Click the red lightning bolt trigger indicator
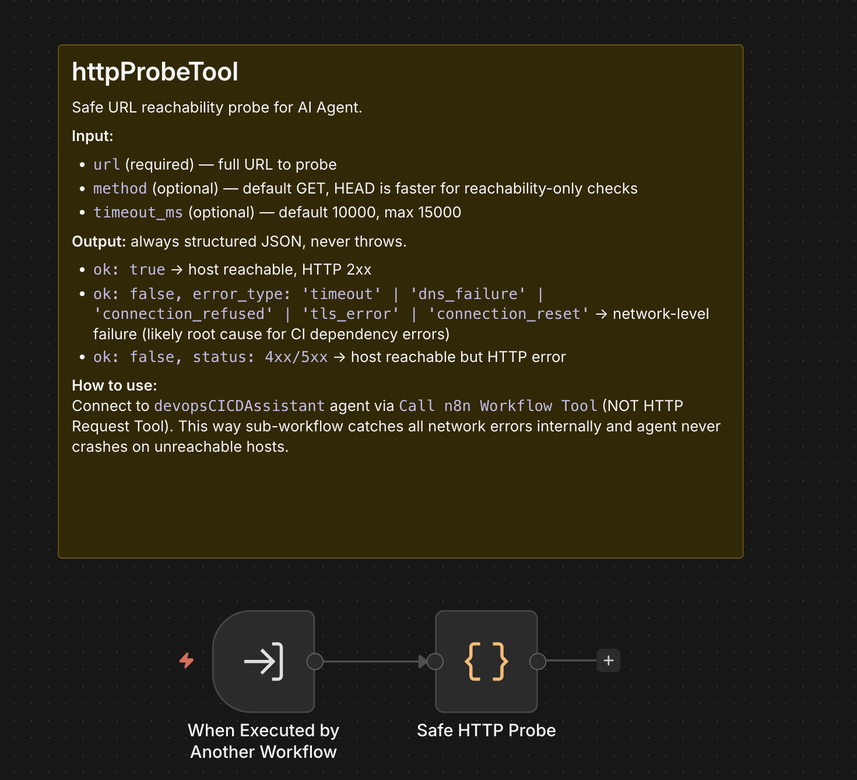This screenshot has width=857, height=780. coord(187,660)
